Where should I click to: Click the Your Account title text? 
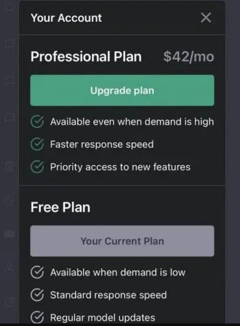[x=67, y=18]
